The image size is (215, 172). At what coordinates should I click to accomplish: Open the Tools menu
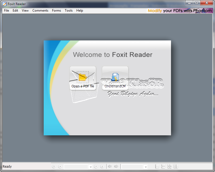pos(69,11)
